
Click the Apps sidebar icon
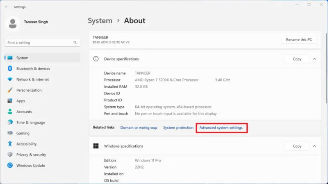[10, 101]
